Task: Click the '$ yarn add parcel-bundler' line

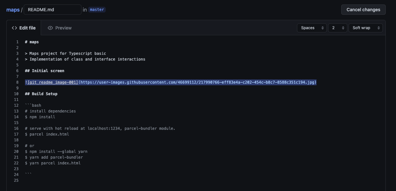Action: 54,157
